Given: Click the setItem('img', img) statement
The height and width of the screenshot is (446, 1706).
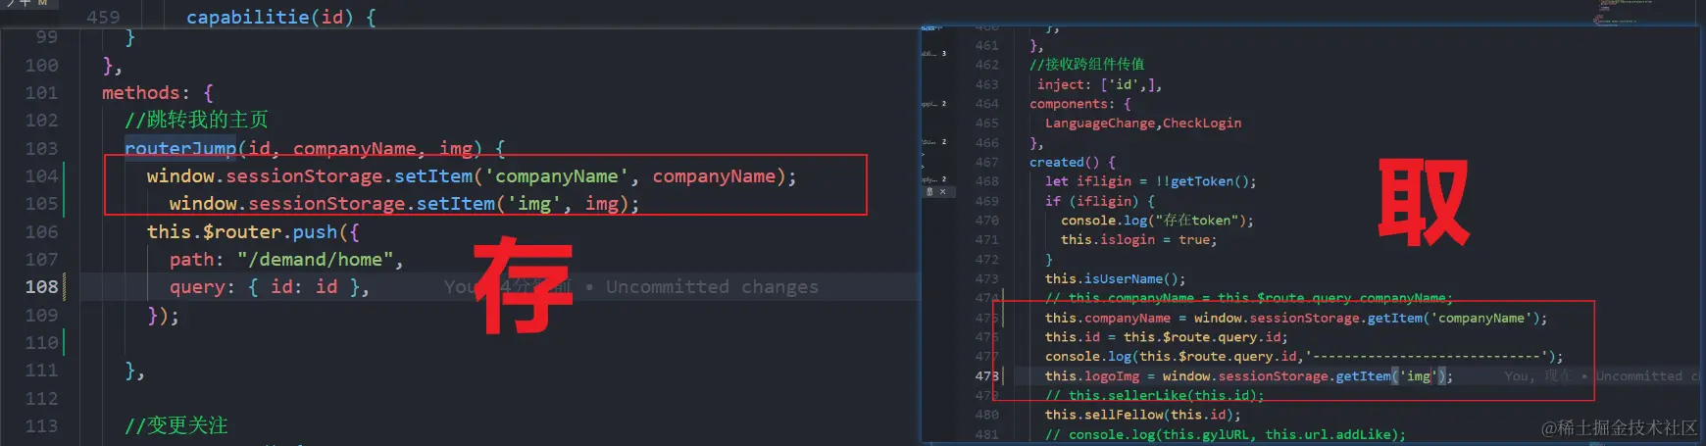Looking at the screenshot, I should pos(404,204).
